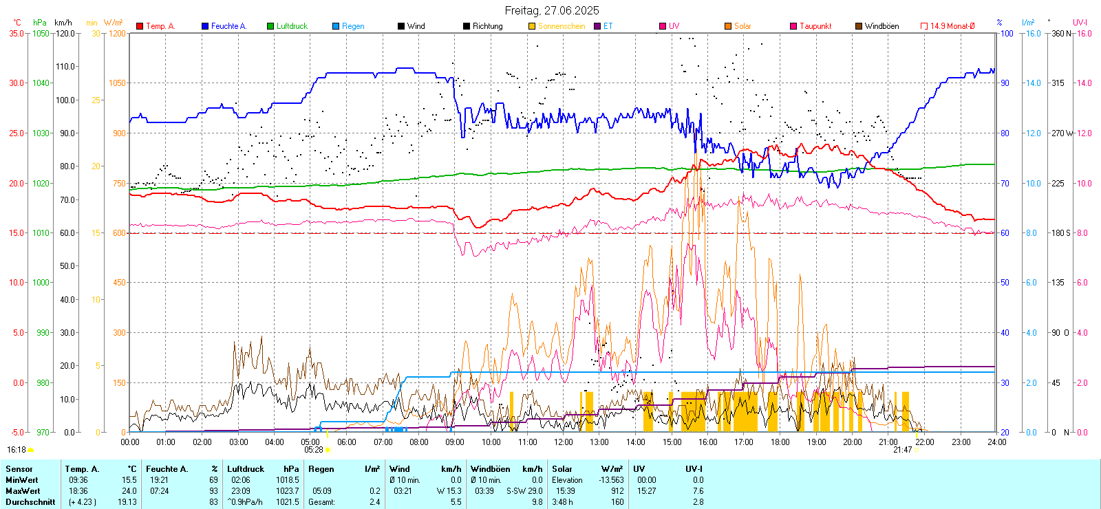This screenshot has width=1101, height=509.
Task: Toggle the 14.9 Monat-Ø outlined box
Action: (924, 26)
